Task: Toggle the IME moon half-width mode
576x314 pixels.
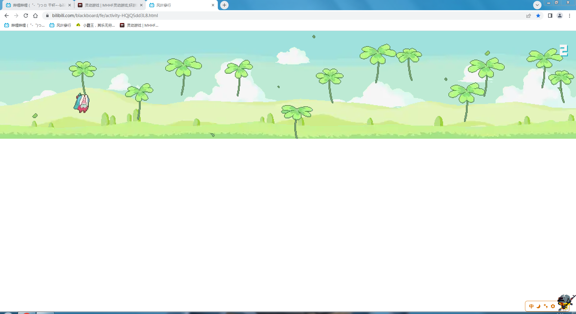Action: (x=538, y=306)
